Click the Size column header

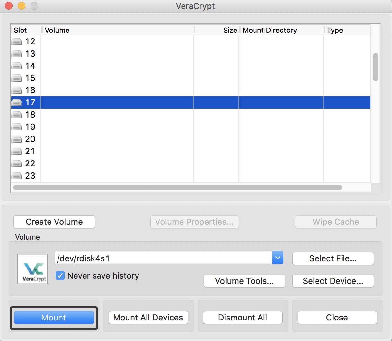point(217,30)
